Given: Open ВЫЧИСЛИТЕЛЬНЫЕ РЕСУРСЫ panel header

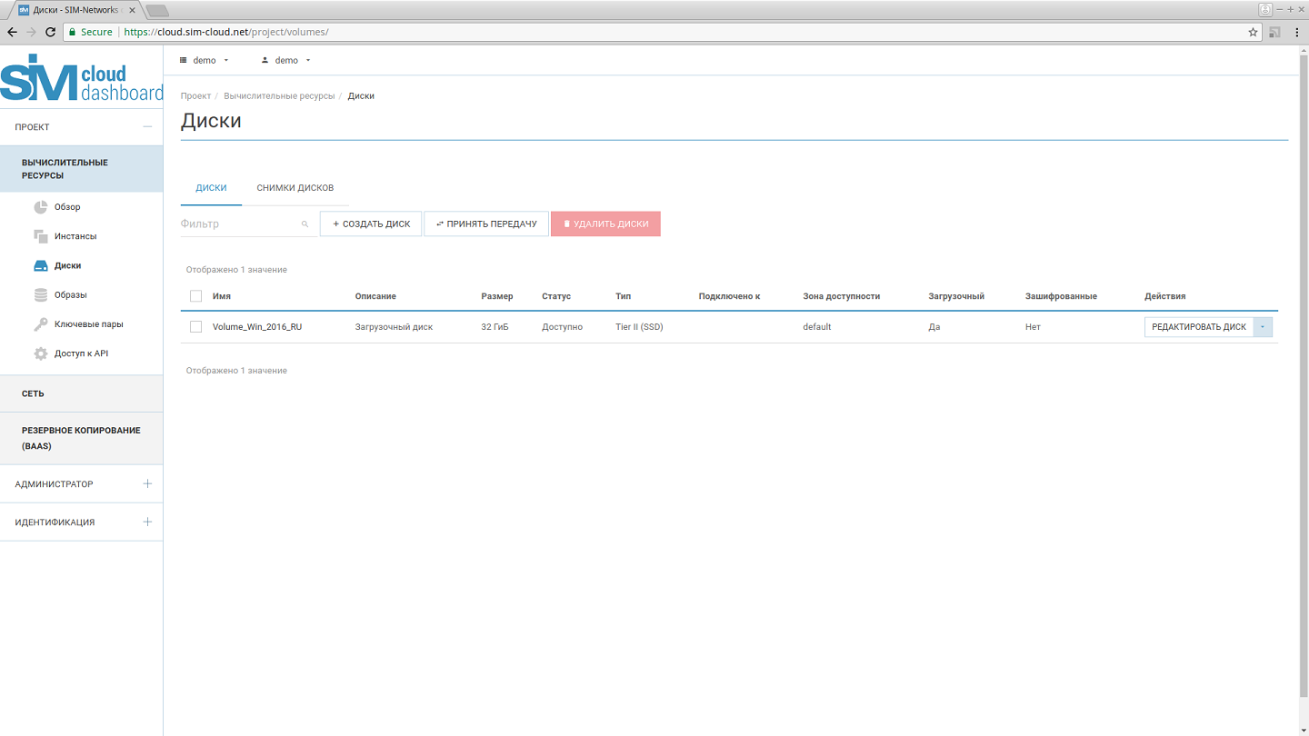Looking at the screenshot, I should [82, 169].
